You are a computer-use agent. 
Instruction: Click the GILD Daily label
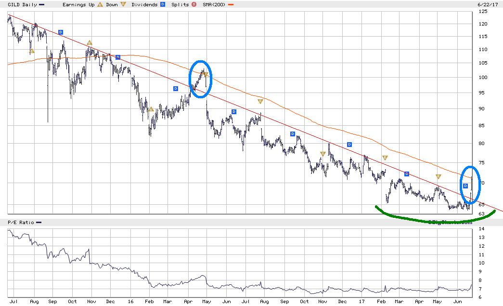[22, 5]
